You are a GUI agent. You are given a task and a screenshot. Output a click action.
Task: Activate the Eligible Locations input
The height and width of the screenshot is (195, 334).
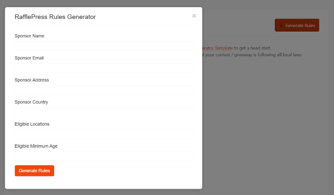point(103,134)
